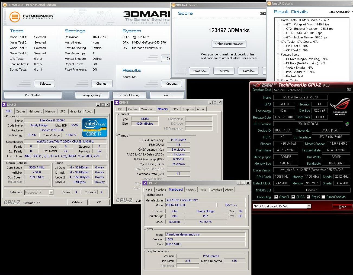Viewport: 353px width, 275px height.
Task: Click the title bar icon of the Result Details window
Action: (269, 3)
